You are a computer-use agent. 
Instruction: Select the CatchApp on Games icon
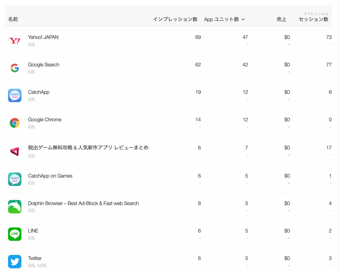[15, 179]
